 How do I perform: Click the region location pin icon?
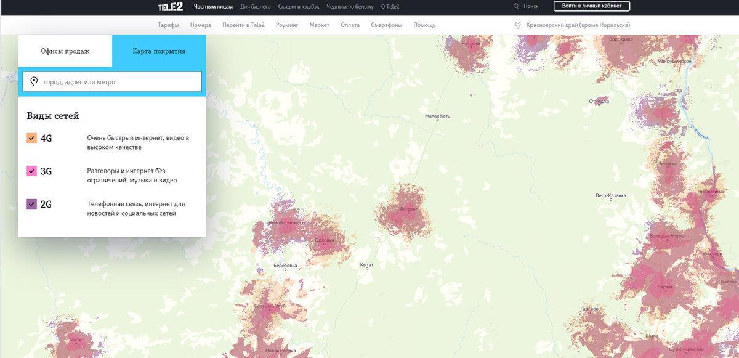[x=518, y=25]
